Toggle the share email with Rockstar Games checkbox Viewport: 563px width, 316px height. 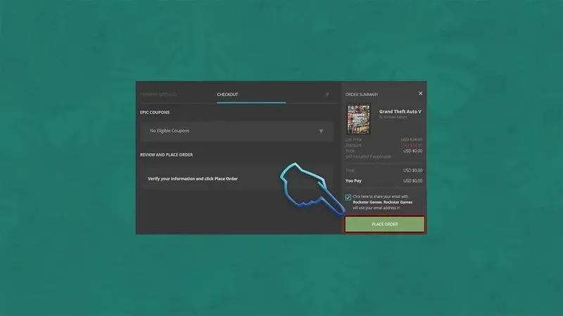click(348, 197)
